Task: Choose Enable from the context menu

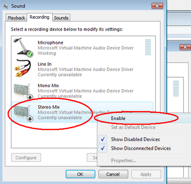Action: tap(145, 118)
